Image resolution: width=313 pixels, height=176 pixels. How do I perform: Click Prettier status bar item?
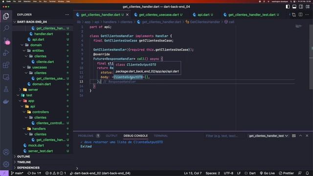[286, 173]
